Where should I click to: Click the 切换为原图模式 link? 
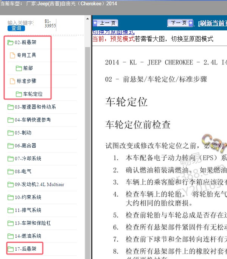(113, 32)
